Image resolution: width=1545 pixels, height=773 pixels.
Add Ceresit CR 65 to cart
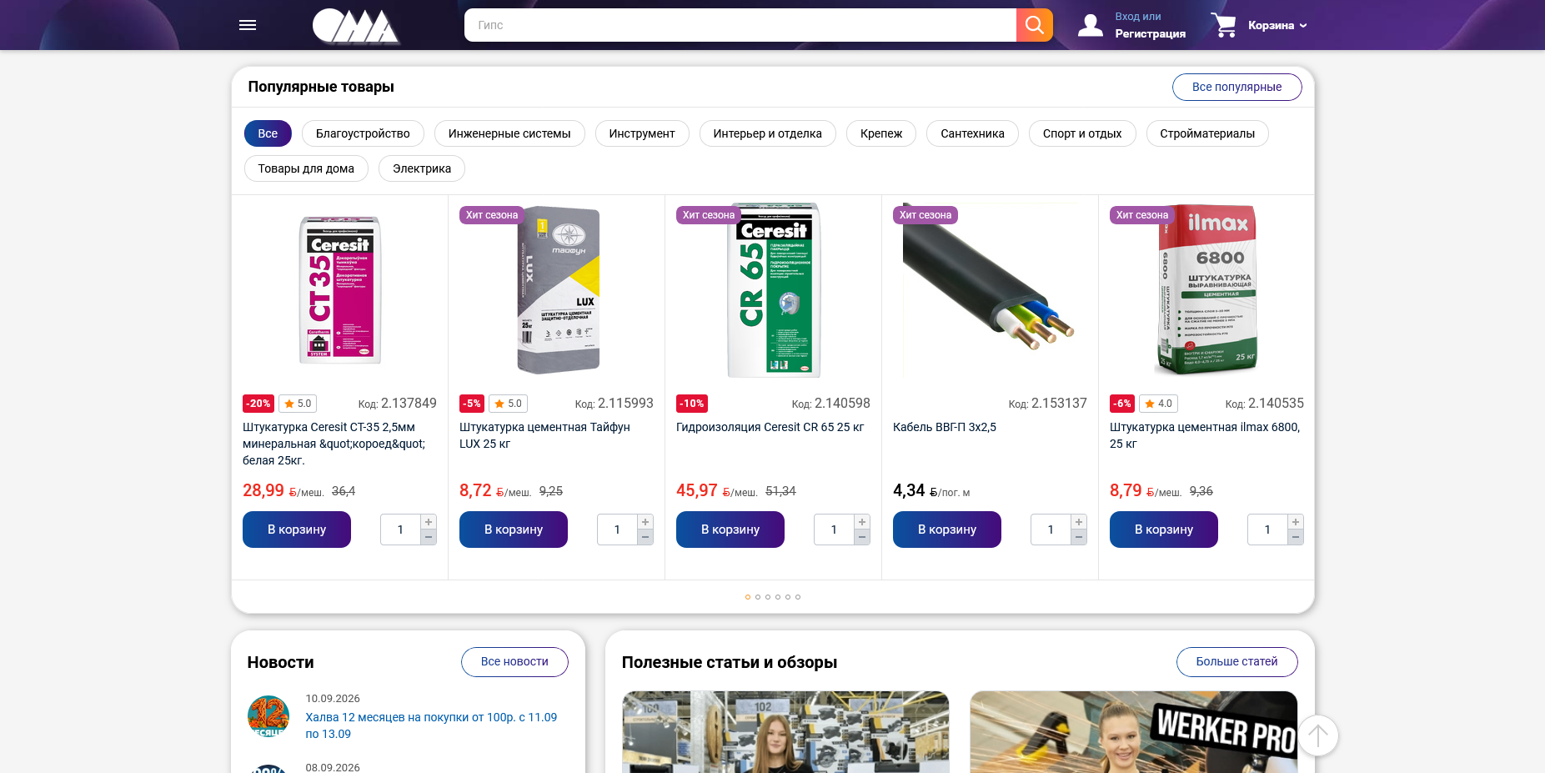pos(730,530)
